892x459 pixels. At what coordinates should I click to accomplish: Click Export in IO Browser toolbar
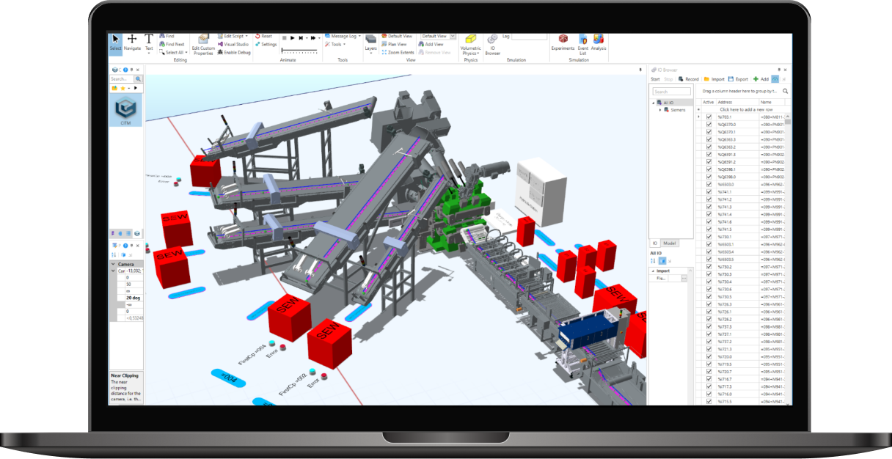738,79
